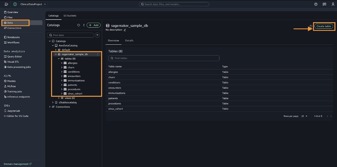This screenshot has width=337, height=167.
Task: Refresh the Catalogs tree
Action: (x=78, y=25)
